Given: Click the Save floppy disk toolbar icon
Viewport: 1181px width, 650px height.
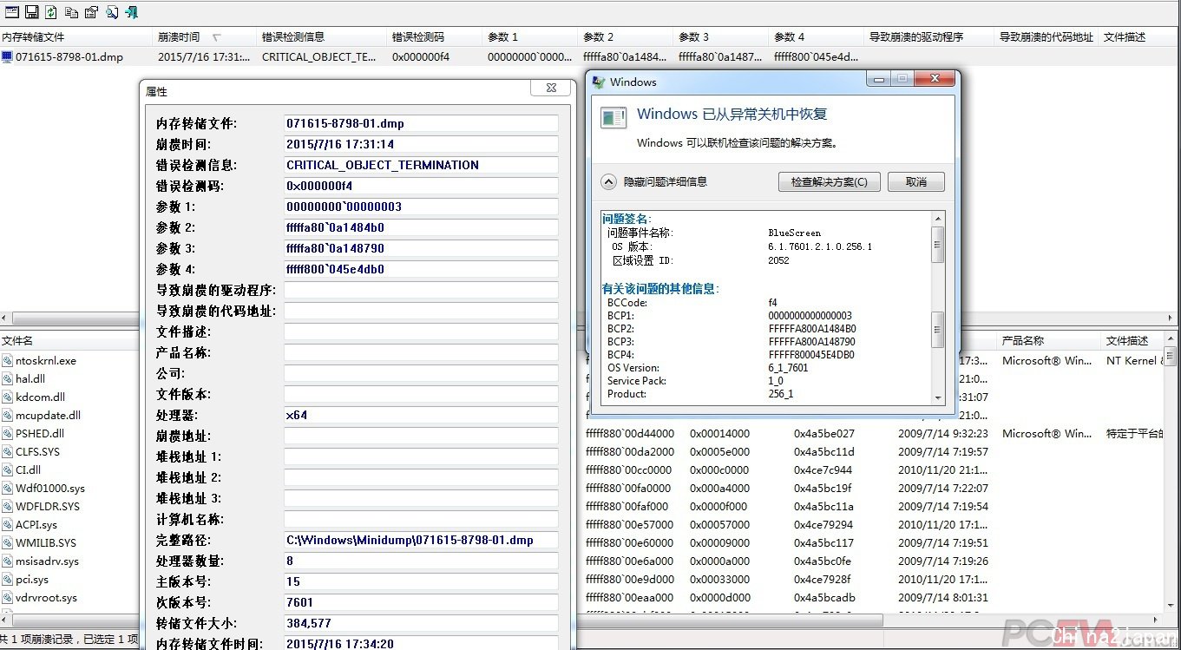Looking at the screenshot, I should pyautogui.click(x=31, y=12).
